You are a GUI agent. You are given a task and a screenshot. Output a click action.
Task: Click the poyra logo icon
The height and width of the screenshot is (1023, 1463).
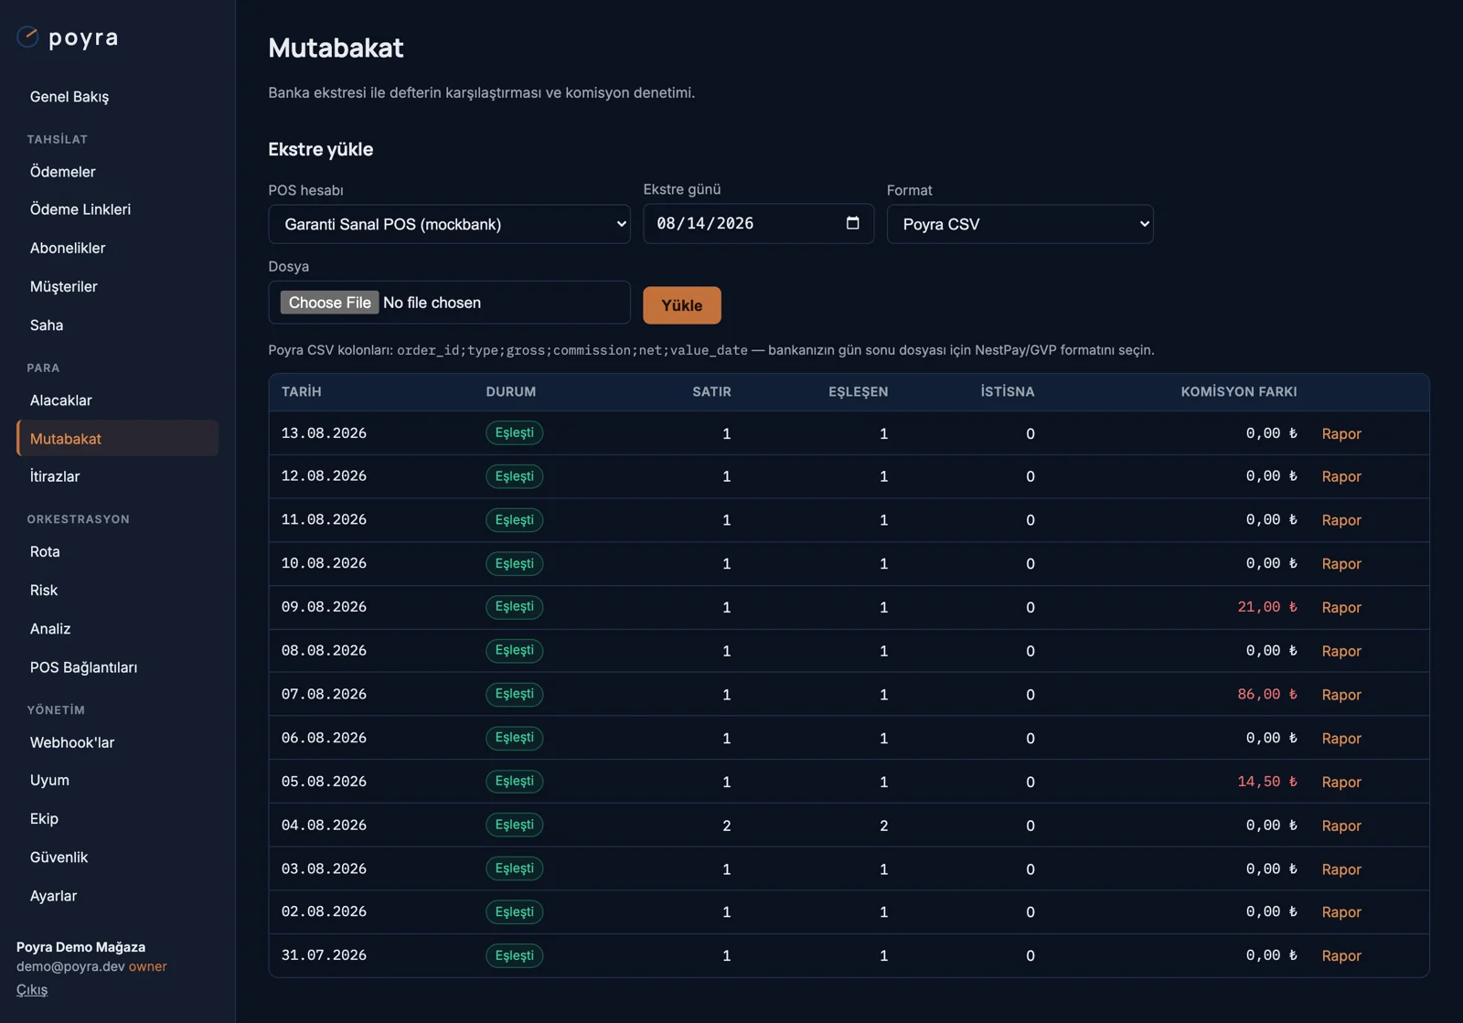[x=27, y=37]
